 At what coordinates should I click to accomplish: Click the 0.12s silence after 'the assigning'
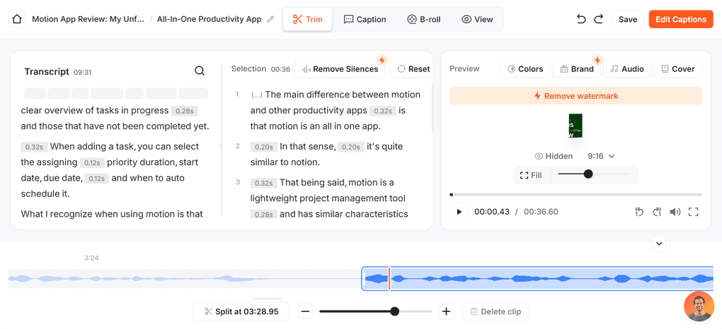point(93,162)
